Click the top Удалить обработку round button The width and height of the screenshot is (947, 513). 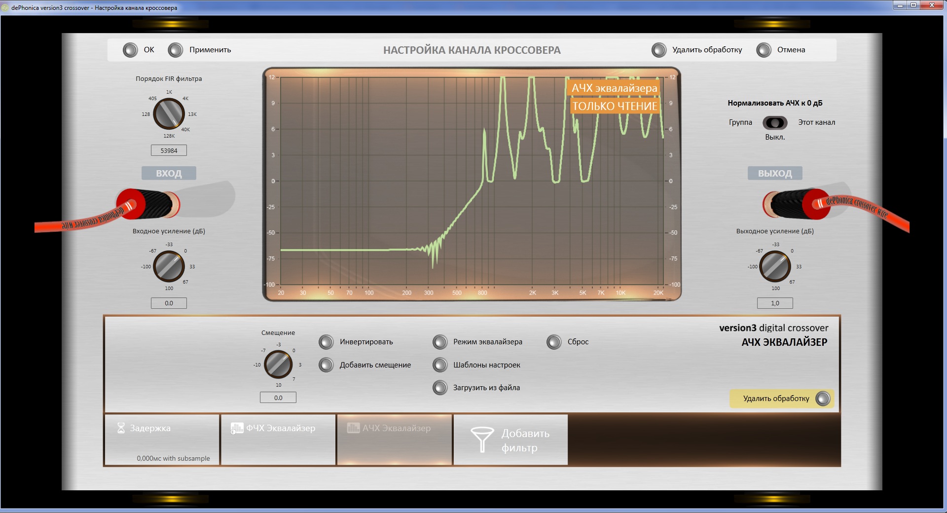click(659, 50)
